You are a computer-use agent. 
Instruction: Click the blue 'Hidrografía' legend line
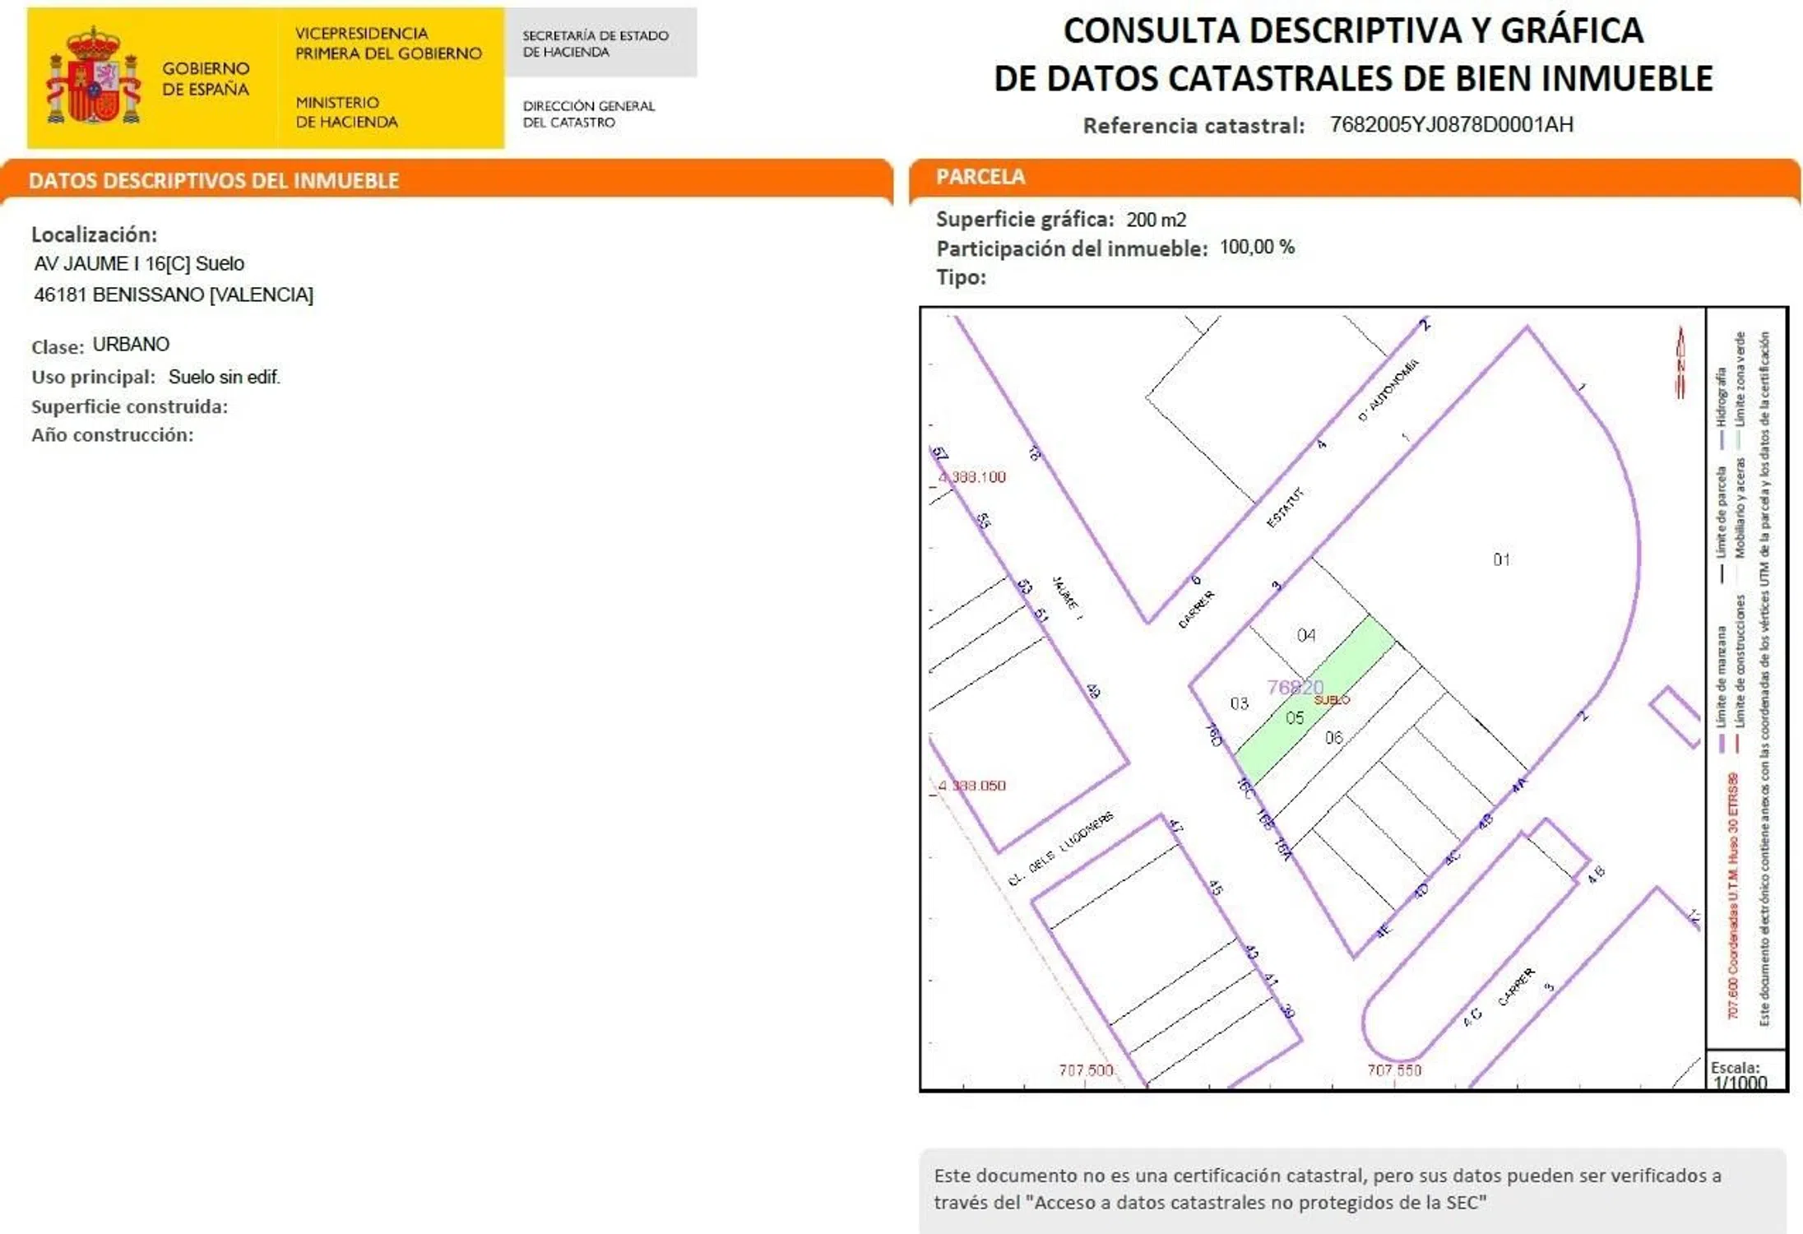point(1722,440)
